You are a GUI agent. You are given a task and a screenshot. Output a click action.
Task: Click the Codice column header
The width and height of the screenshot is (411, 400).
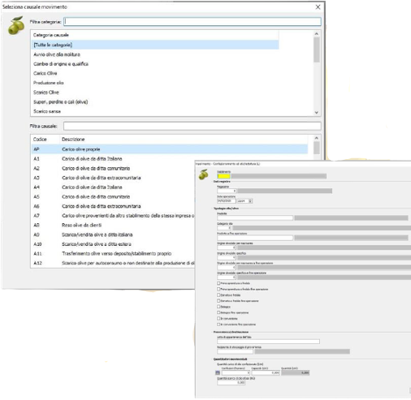40,140
